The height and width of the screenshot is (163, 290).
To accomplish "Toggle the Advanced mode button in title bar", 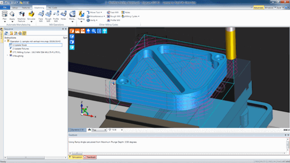I will click(x=258, y=7).
